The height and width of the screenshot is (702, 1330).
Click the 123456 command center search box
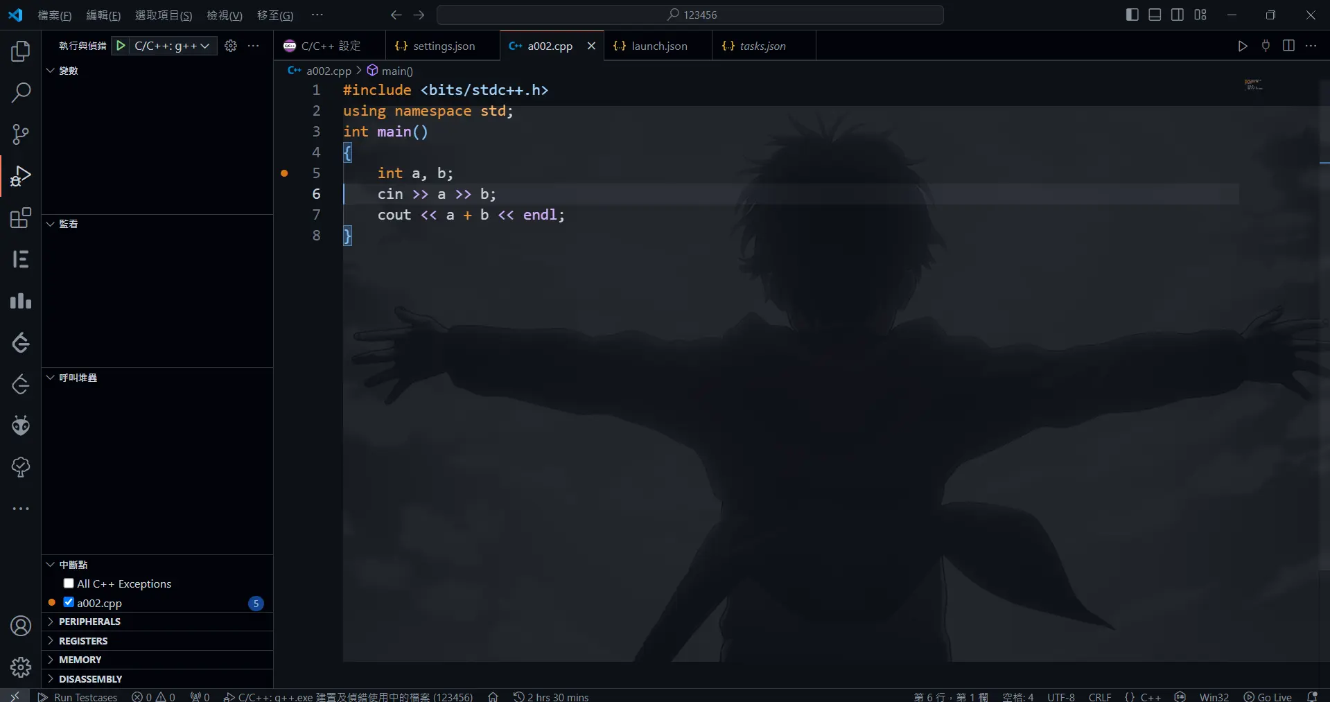pos(690,15)
